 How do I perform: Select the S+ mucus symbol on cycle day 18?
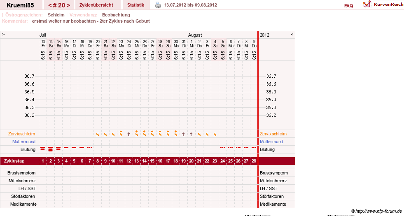176,133
